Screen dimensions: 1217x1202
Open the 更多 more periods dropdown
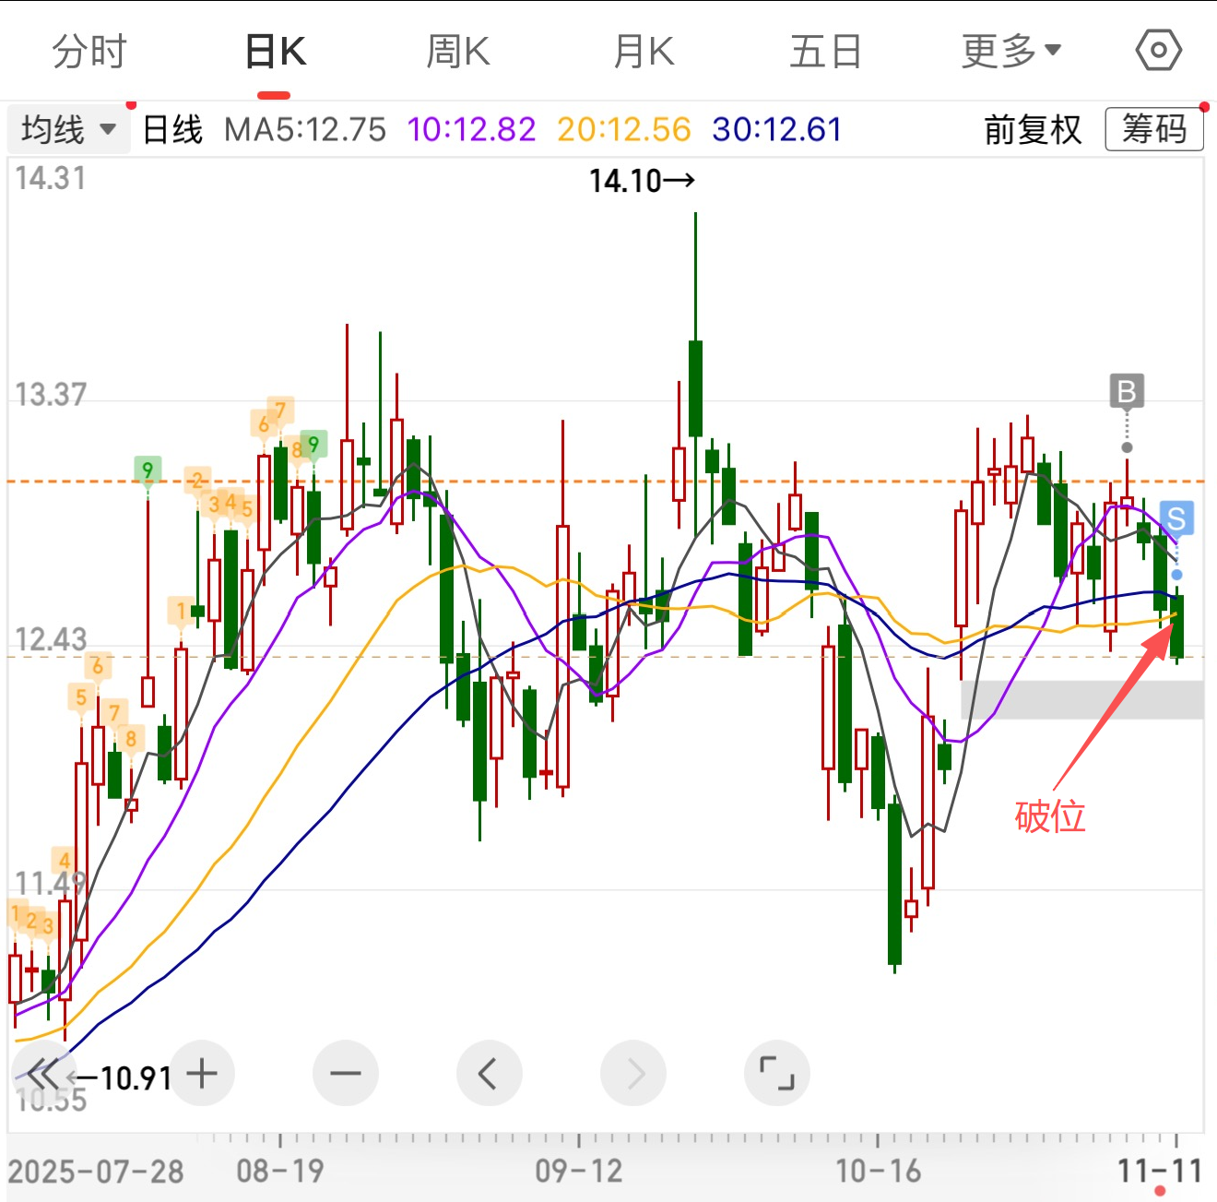(x=1011, y=52)
